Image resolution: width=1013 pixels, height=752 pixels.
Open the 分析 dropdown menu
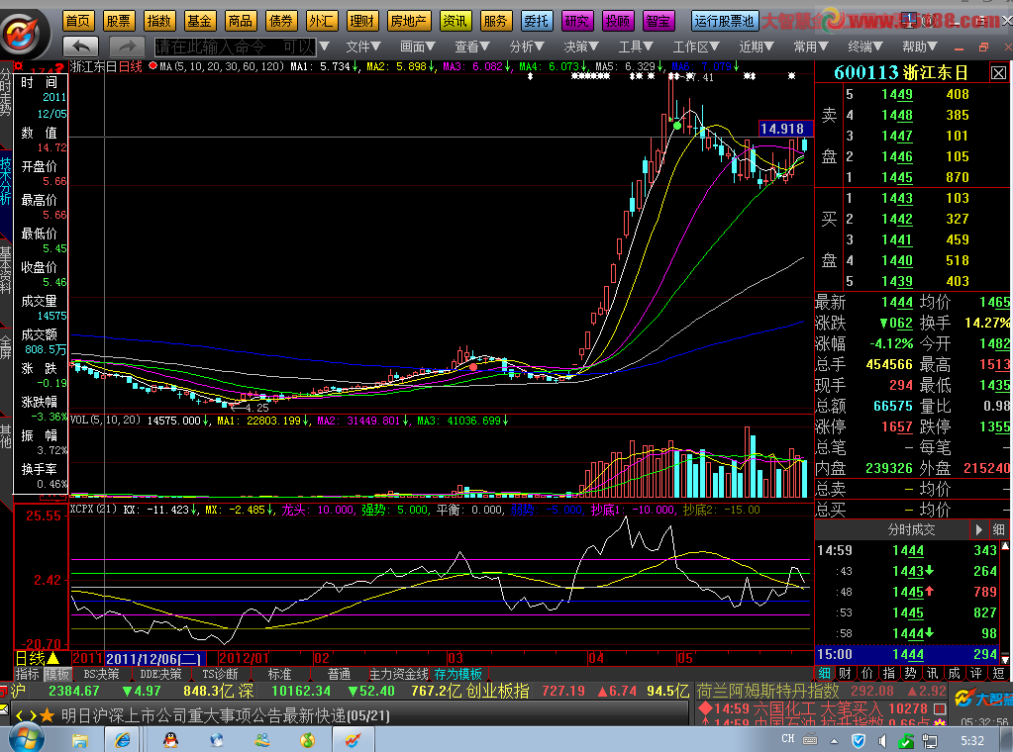coord(526,47)
